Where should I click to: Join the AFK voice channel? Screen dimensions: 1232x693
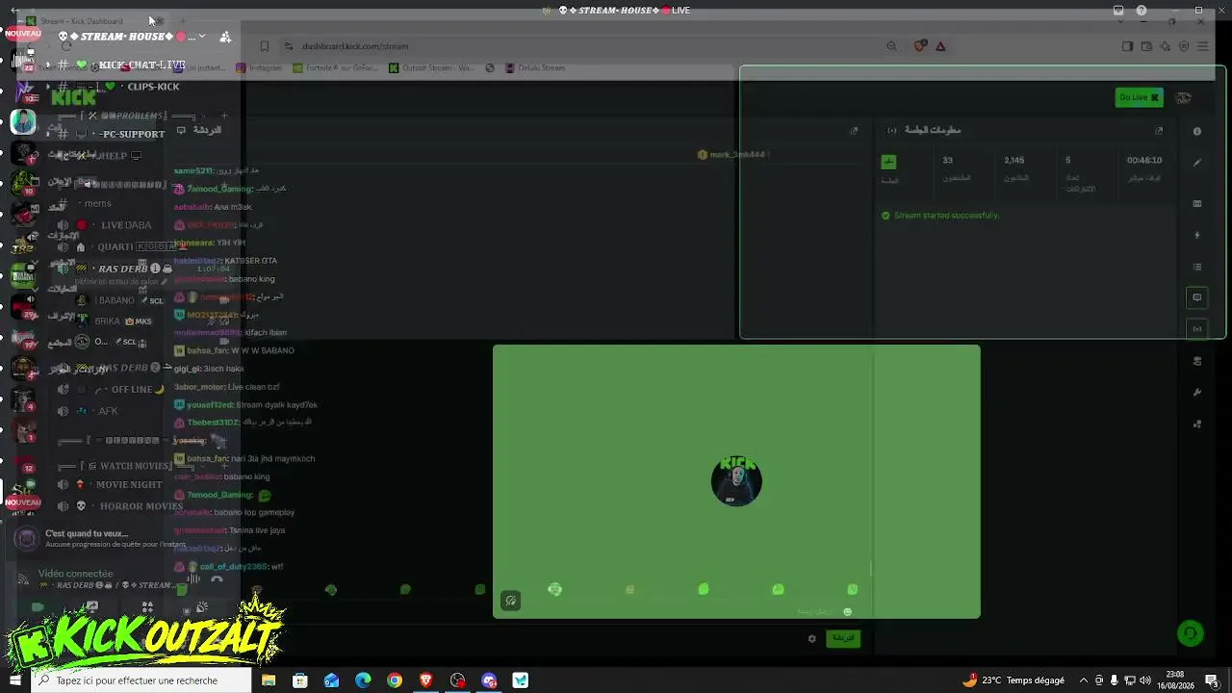coord(108,411)
